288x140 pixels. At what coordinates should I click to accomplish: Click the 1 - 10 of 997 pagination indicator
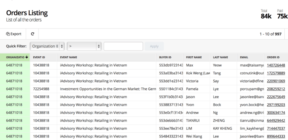(270, 34)
